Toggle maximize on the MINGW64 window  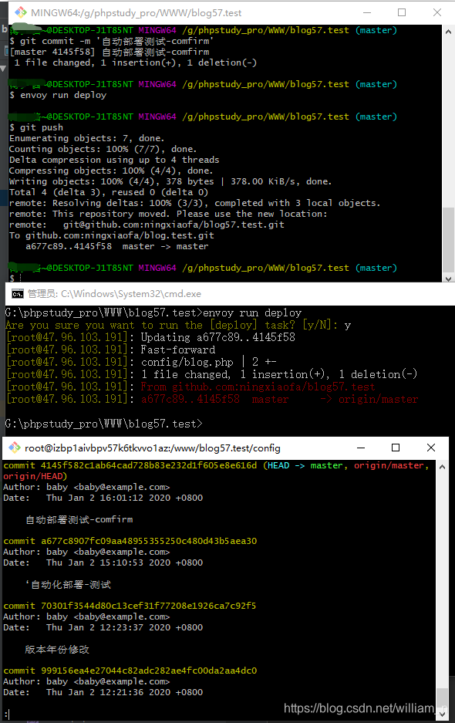click(402, 12)
